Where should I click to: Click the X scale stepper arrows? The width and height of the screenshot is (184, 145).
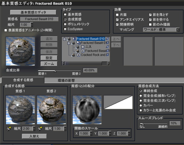(x=91, y=134)
